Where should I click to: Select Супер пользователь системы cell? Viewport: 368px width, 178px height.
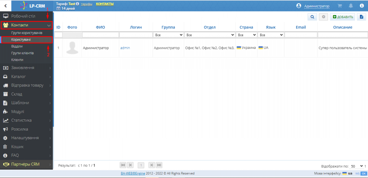pyautogui.click(x=342, y=48)
